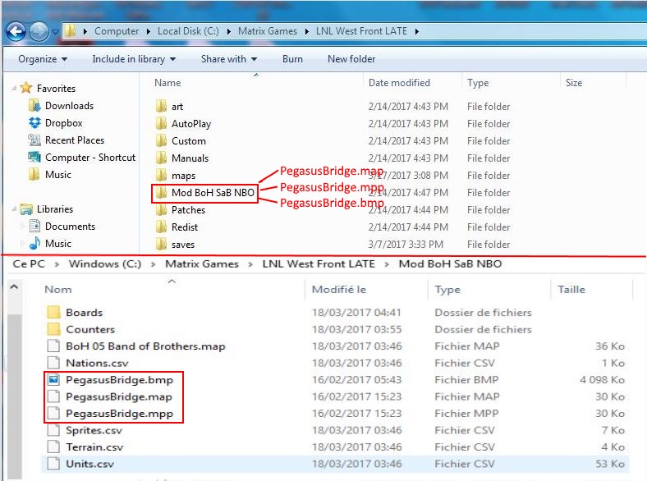This screenshot has width=647, height=481.
Task: Select Matrix Games in top breadcrumb
Action: pyautogui.click(x=268, y=31)
